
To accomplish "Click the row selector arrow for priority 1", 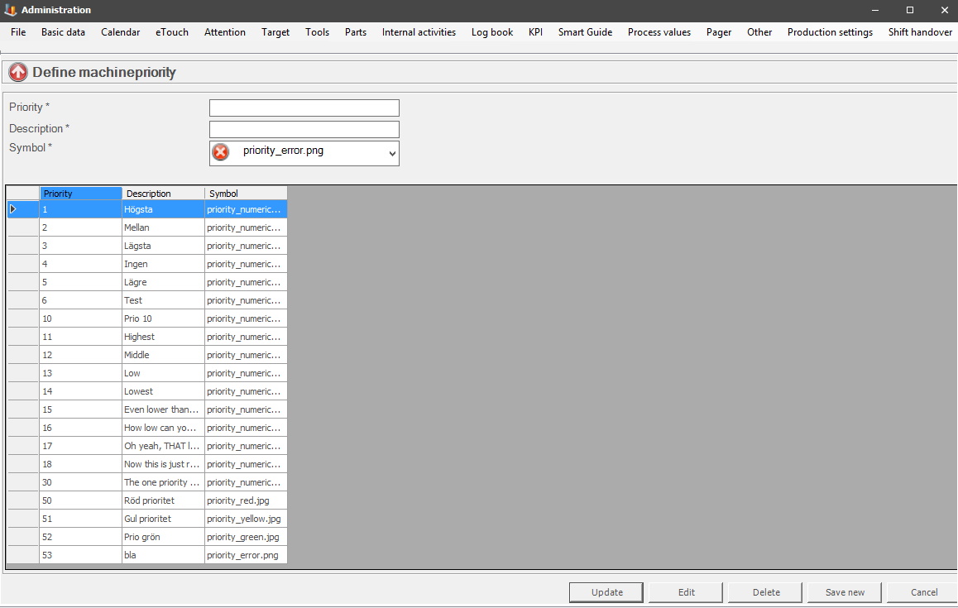I will pyautogui.click(x=13, y=210).
